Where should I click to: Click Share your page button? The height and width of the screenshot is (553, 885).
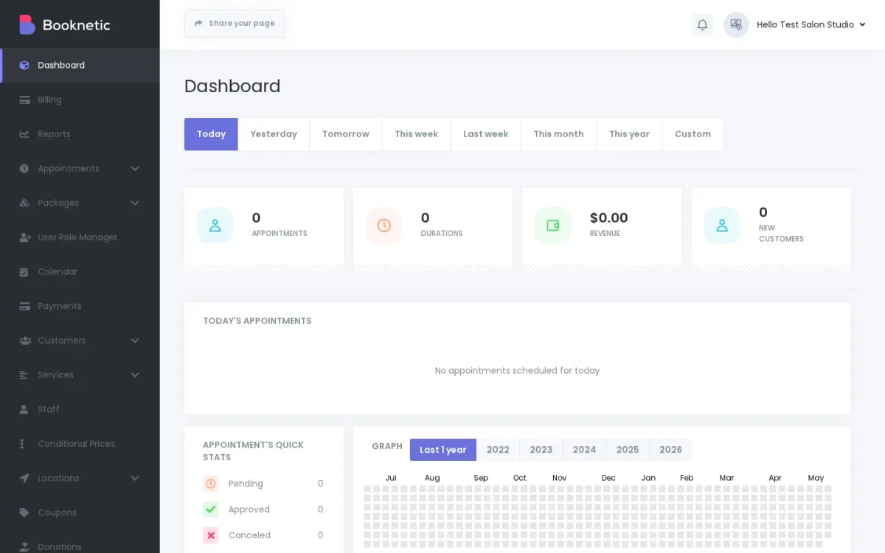[x=235, y=24]
